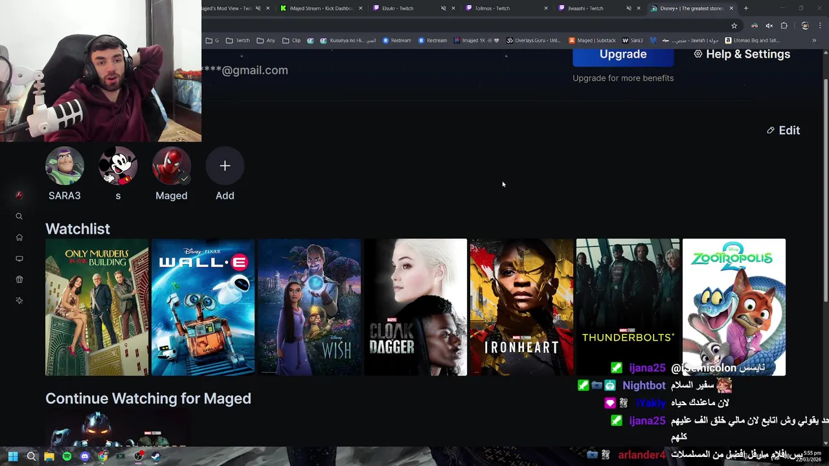Click the Edit profiles pencil button
Screen dimensions: 829x466
(783, 130)
